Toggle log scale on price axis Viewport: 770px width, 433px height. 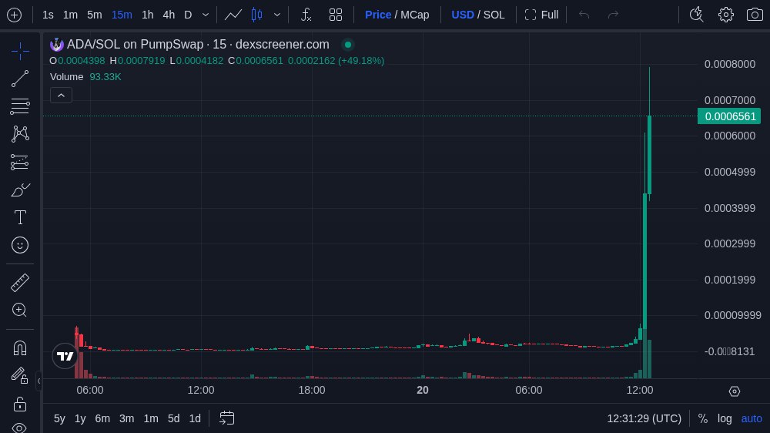725,418
